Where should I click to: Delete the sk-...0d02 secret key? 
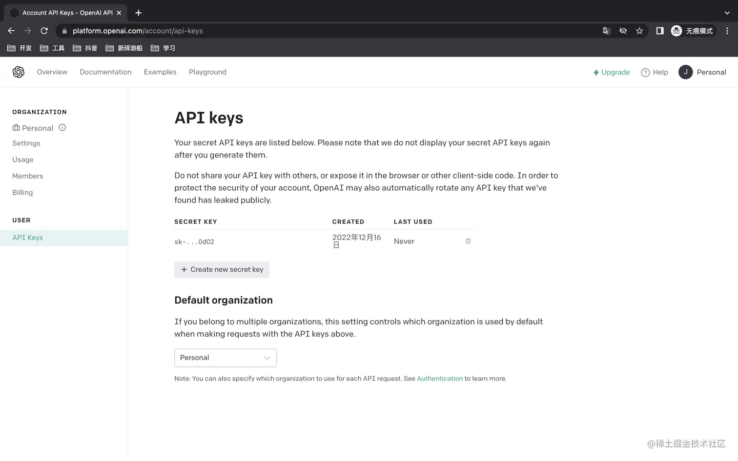(468, 241)
